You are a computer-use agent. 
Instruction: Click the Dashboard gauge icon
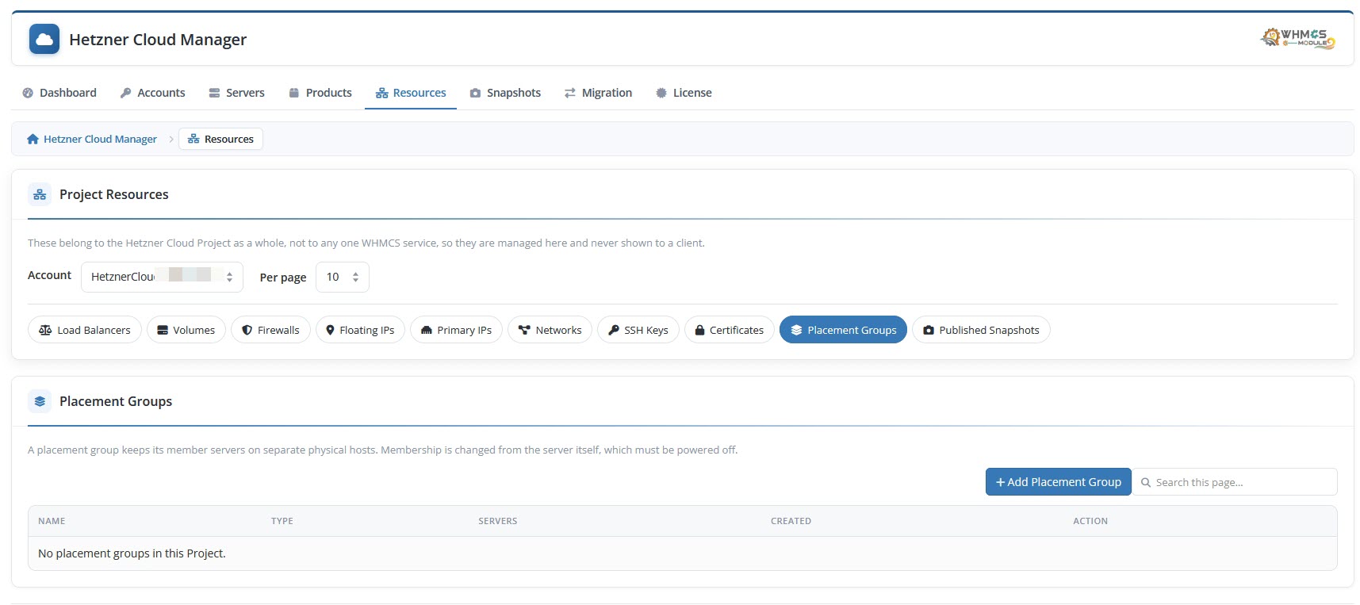(x=28, y=93)
